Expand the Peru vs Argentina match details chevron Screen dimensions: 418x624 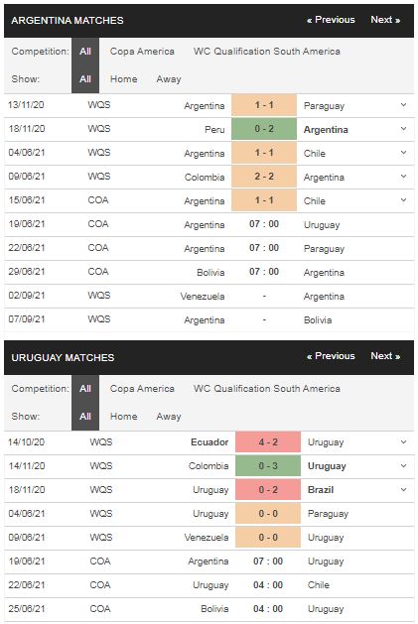[x=403, y=129]
